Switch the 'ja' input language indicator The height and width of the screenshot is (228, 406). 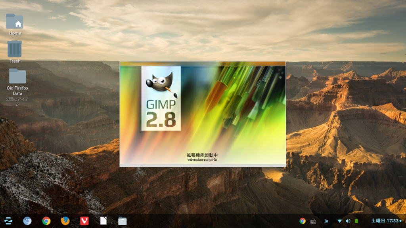click(x=326, y=221)
